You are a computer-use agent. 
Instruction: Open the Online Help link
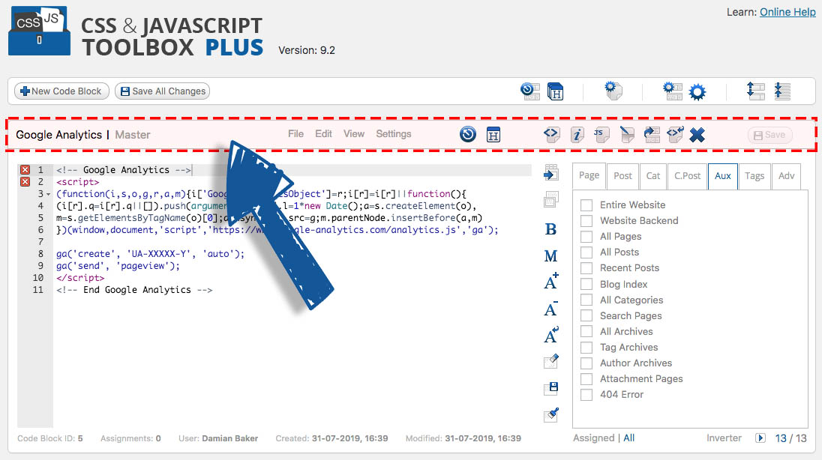coord(787,12)
